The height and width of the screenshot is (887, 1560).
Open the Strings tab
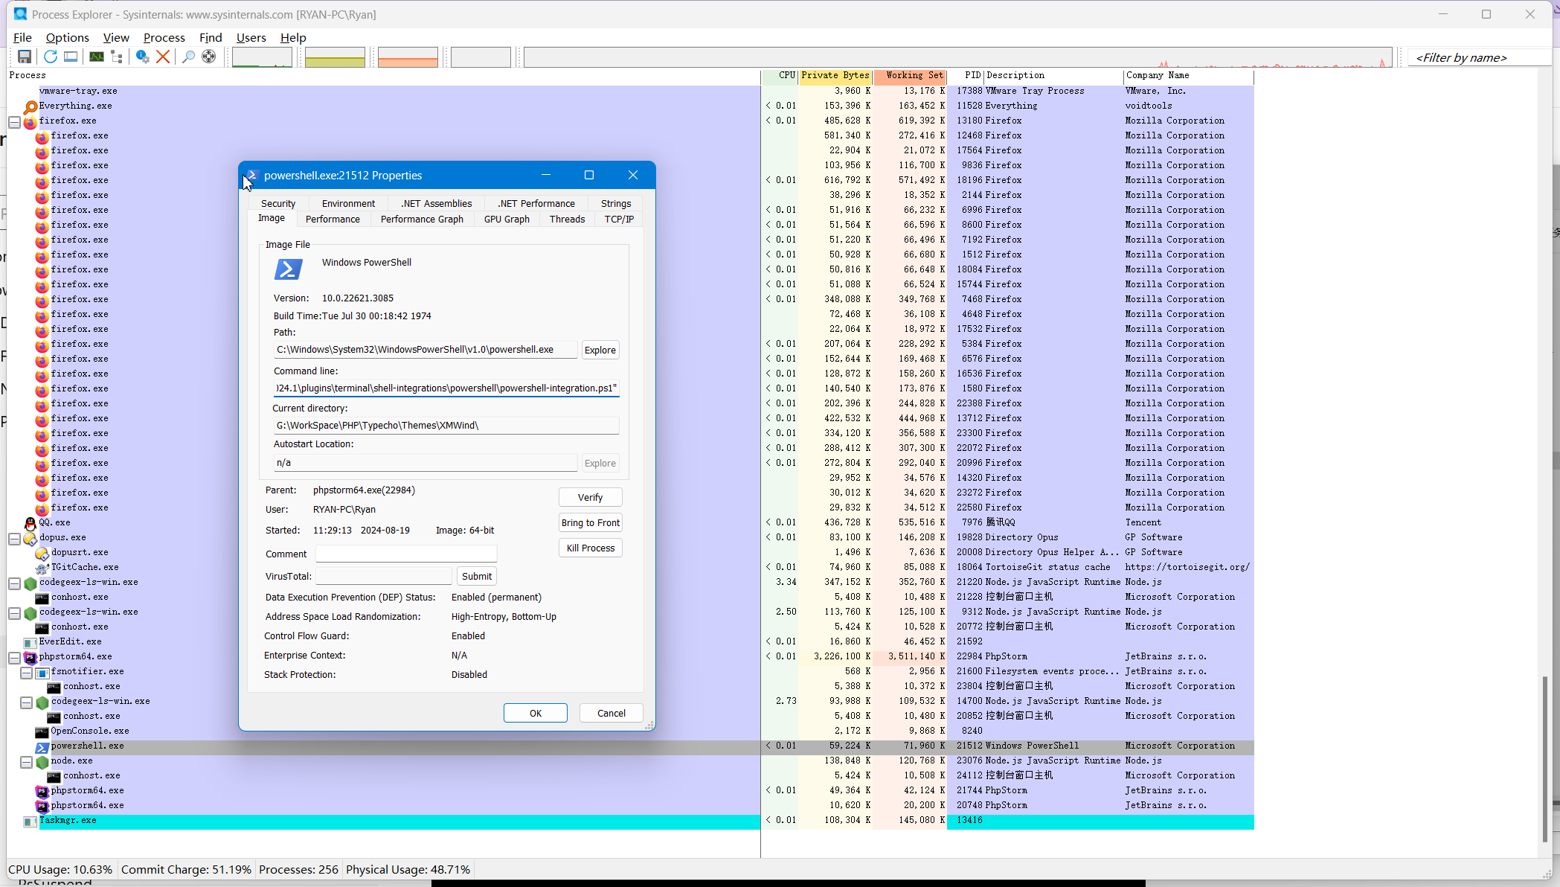tap(616, 203)
